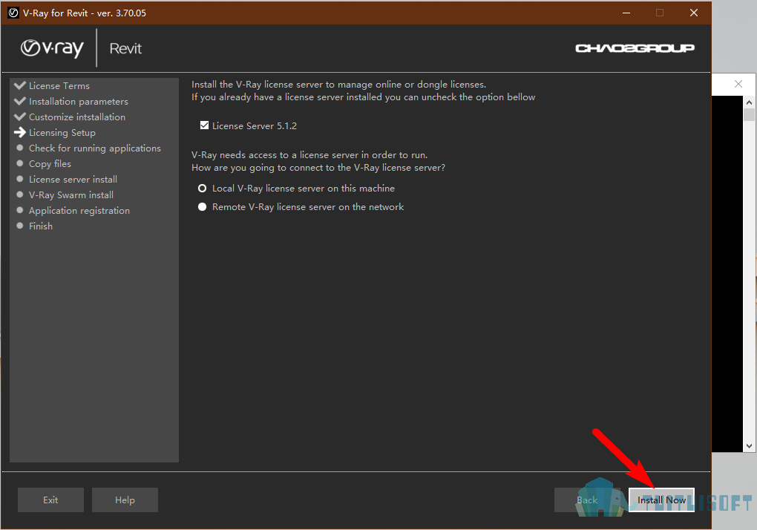Select the Installation parameters step
This screenshot has height=530, width=757.
[78, 102]
